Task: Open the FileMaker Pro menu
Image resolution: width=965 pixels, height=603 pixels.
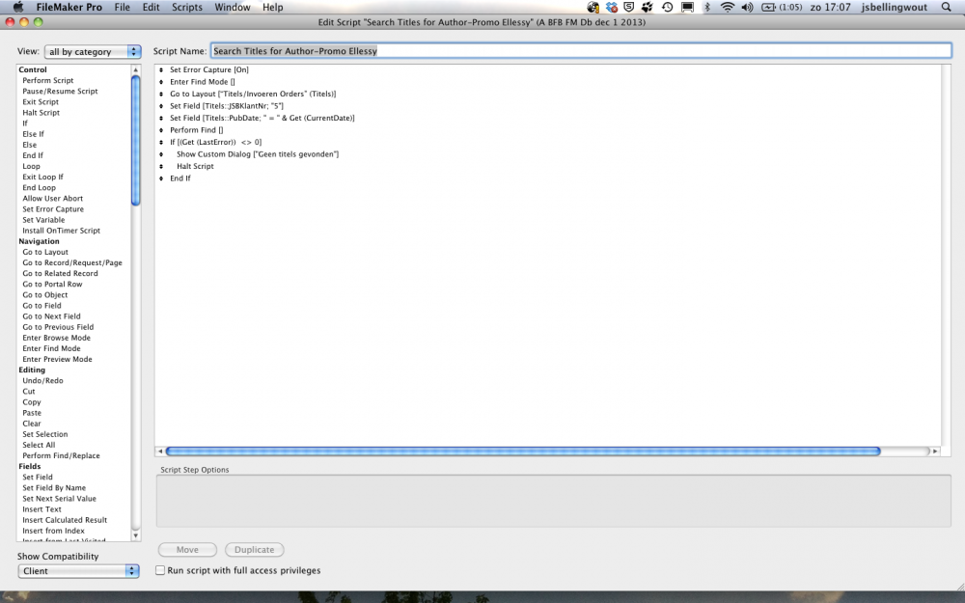Action: pos(69,8)
